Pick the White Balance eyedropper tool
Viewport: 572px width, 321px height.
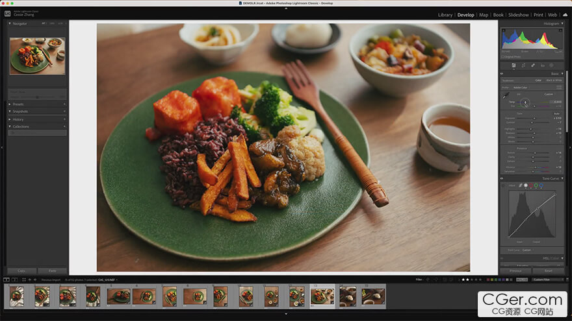click(506, 95)
